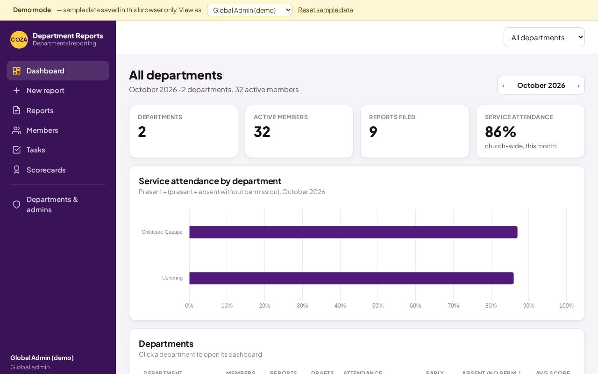Click the award icon beside Scorecards

(x=17, y=170)
